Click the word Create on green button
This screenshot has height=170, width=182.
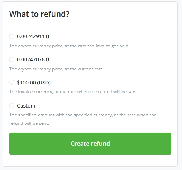click(x=80, y=144)
